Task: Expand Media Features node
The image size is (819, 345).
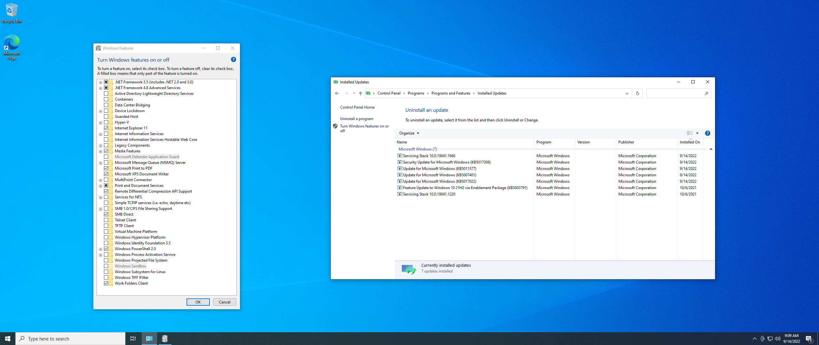Action: coord(100,151)
